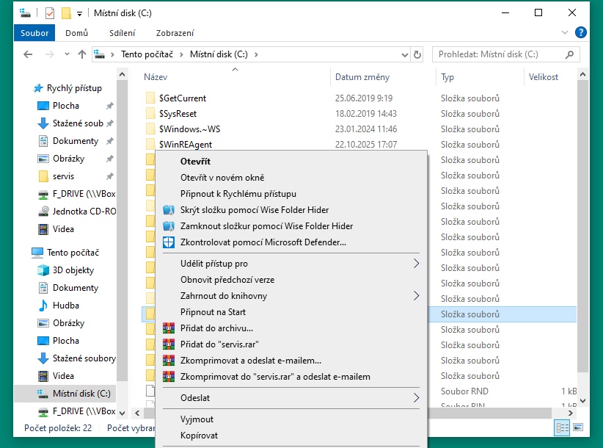Click the Microsoft Defender shield icon
The width and height of the screenshot is (603, 448).
pos(168,242)
